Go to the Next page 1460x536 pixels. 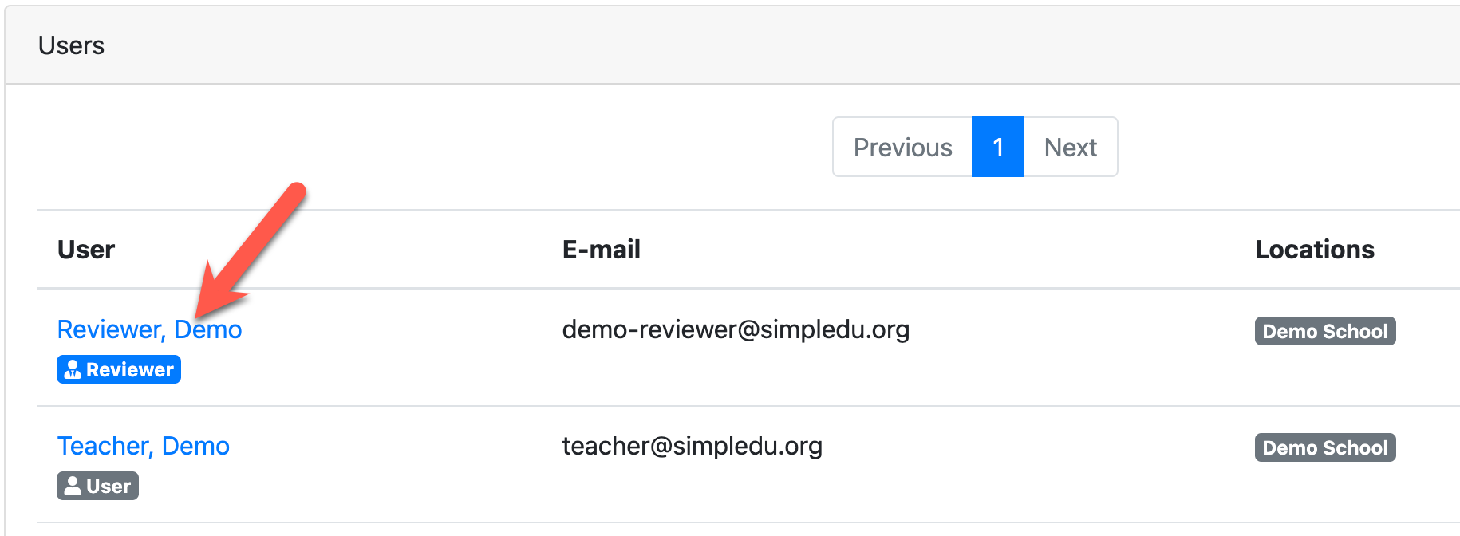[1070, 148]
